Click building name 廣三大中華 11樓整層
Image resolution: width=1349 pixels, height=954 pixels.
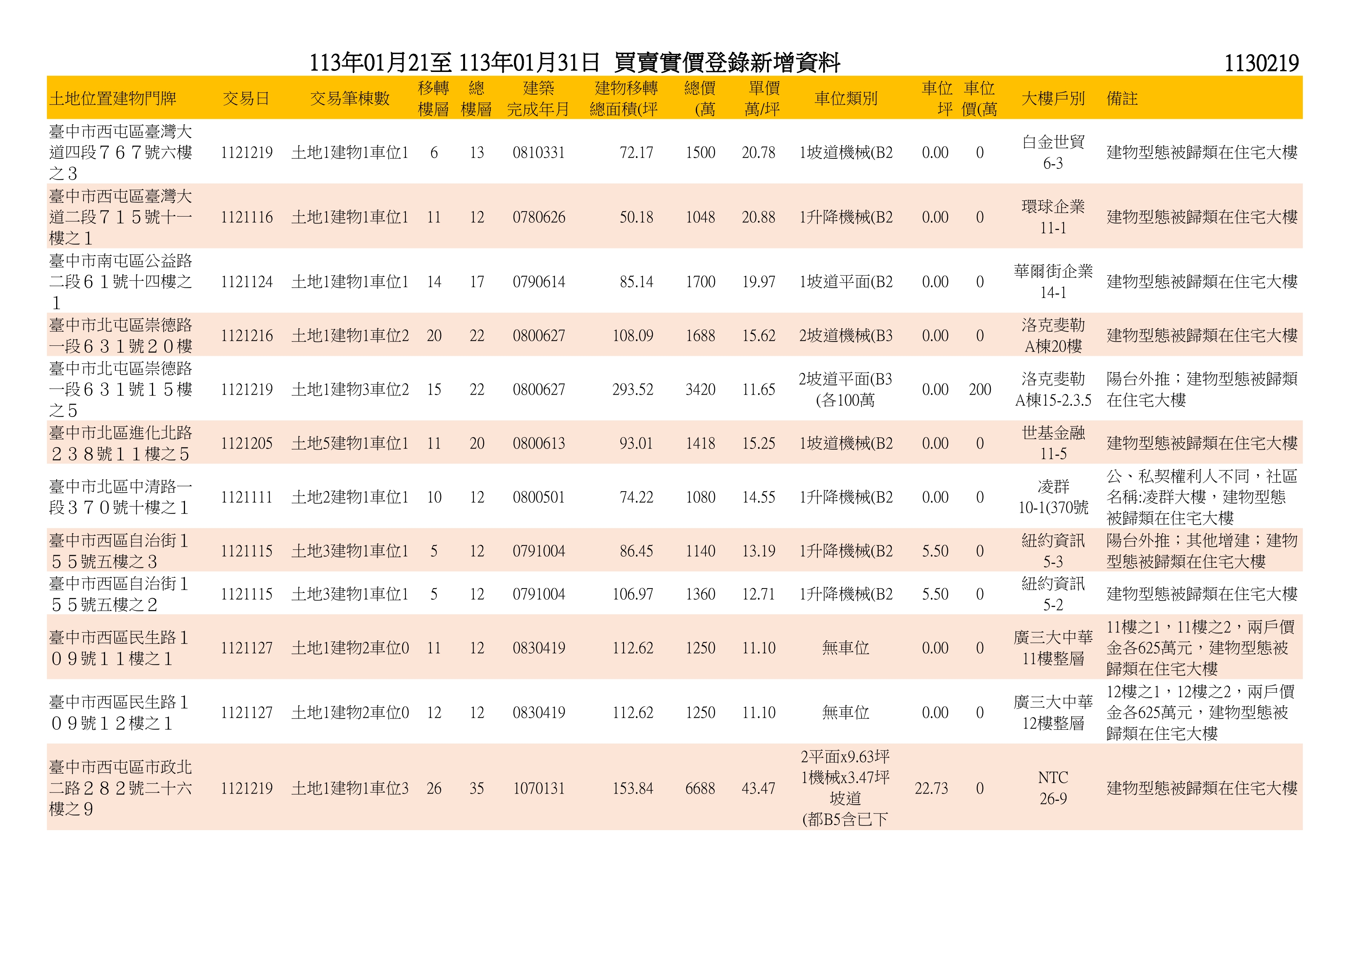(1053, 648)
